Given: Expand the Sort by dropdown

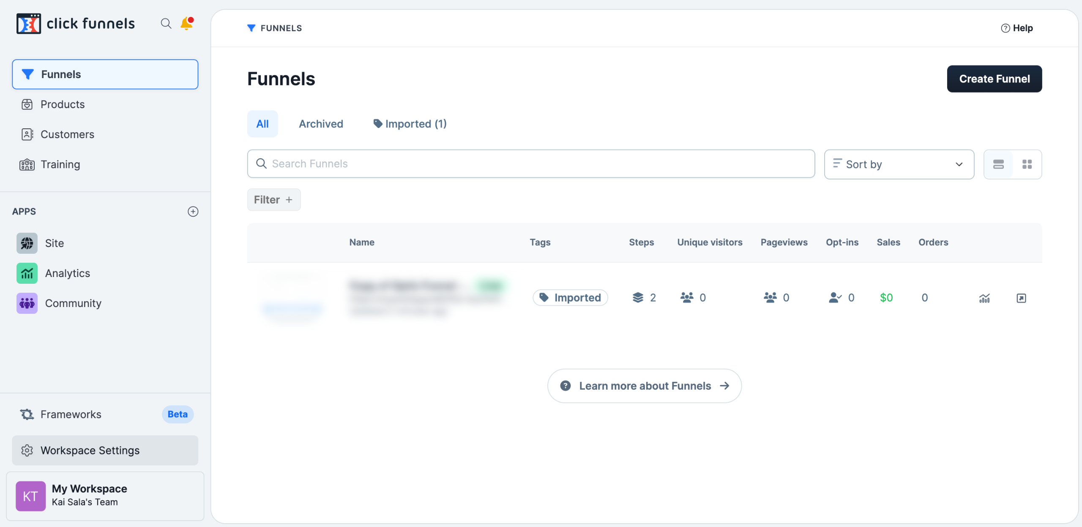Looking at the screenshot, I should 899,164.
